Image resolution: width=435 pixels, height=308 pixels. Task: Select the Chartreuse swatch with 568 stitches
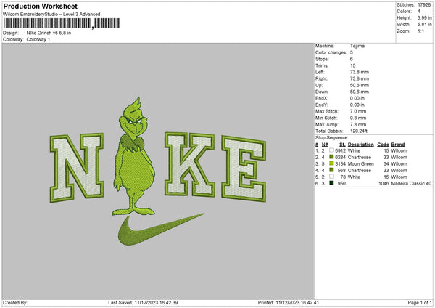331,170
